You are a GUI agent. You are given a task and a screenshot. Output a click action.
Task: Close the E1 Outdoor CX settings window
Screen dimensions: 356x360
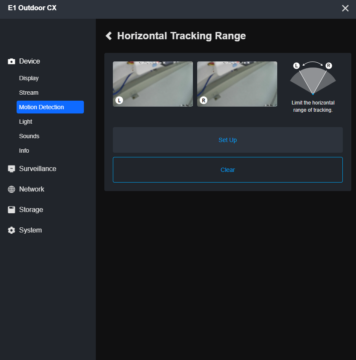tap(345, 8)
